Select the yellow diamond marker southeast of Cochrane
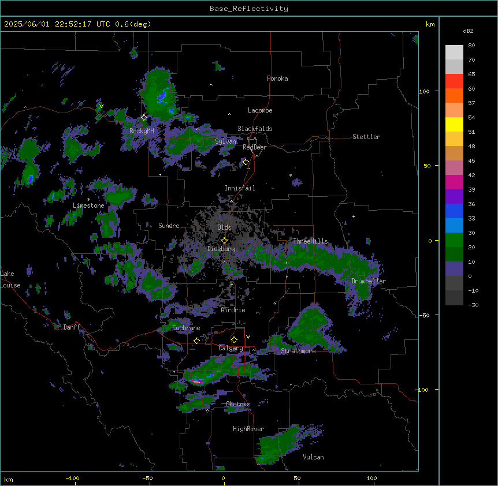The width and height of the screenshot is (498, 486). pos(197,341)
